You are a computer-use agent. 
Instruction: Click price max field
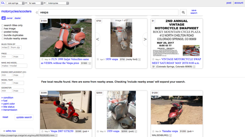coord(18,57)
